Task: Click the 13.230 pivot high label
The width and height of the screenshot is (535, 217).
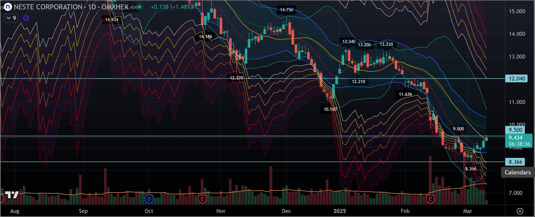Action: (x=386, y=44)
